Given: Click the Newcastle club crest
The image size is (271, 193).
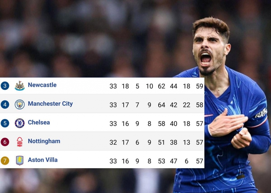Looking at the screenshot, I should tap(20, 86).
